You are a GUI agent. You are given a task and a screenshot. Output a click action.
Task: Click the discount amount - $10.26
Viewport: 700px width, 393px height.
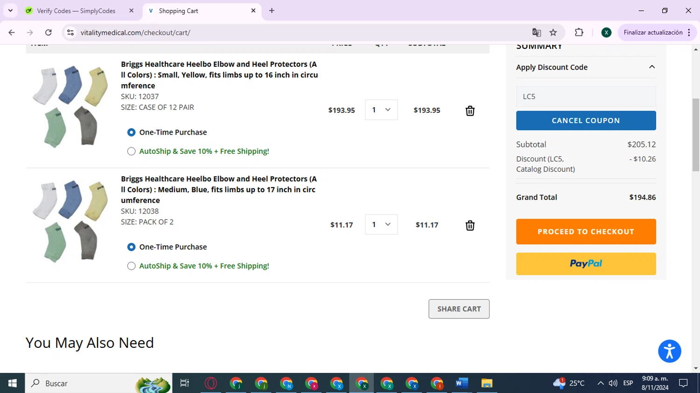coord(643,159)
